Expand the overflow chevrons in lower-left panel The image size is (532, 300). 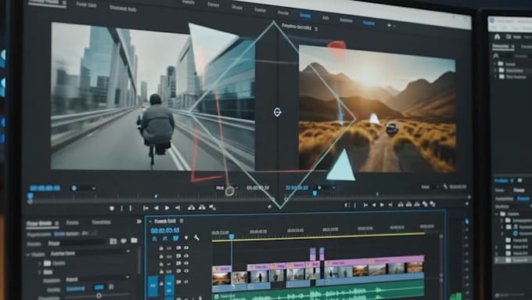[x=139, y=222]
